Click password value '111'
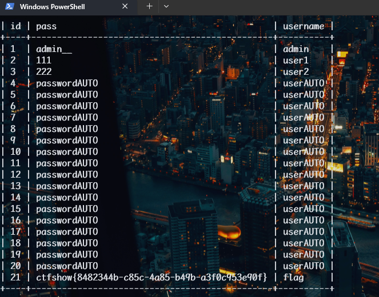Image resolution: width=379 pixels, height=297 pixels. [44, 60]
